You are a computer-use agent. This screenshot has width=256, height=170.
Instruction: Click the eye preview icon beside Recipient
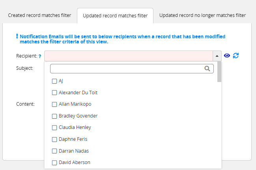[227, 56]
